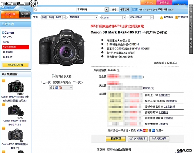Expand the 相機、手機、MP3 breadcrumb dropdown
Image resolution: width=194 pixels, height=153 pixels.
point(64,18)
